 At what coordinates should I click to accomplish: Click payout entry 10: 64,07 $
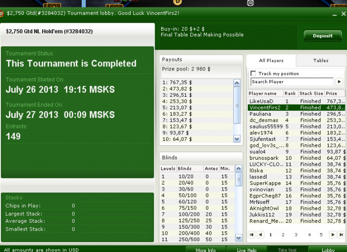pos(197,139)
